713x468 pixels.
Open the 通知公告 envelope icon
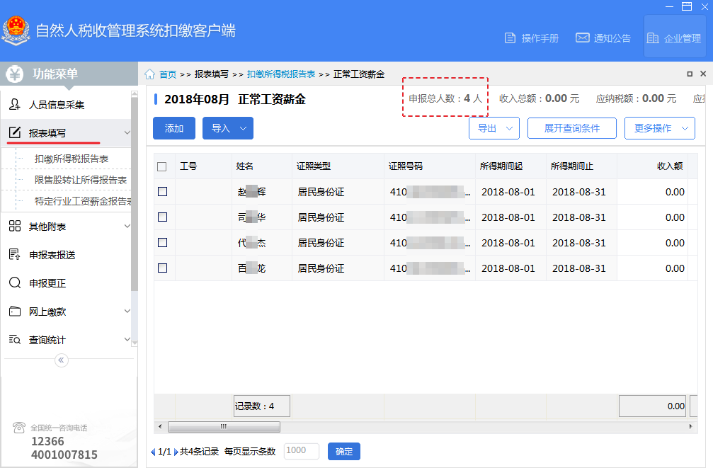(583, 38)
